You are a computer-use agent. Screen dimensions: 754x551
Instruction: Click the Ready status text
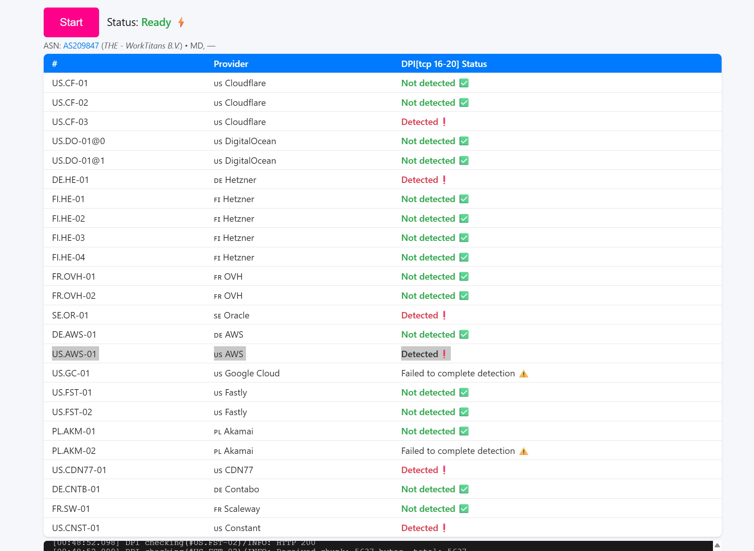coord(156,22)
